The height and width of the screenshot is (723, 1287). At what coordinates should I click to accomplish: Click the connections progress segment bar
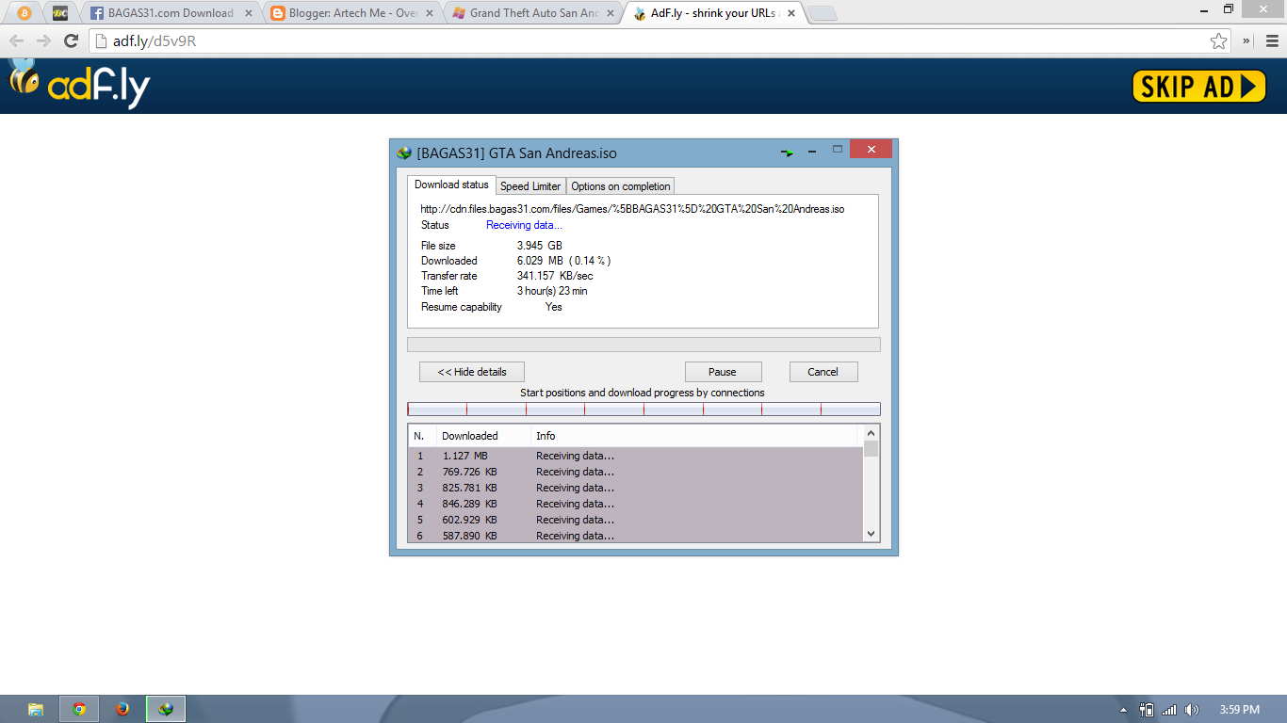pyautogui.click(x=643, y=409)
